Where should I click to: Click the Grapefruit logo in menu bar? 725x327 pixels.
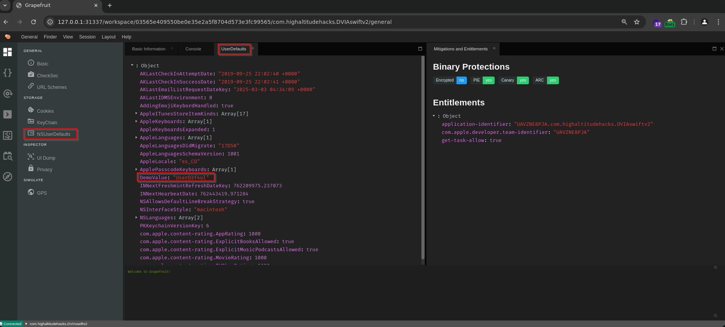[x=8, y=37]
